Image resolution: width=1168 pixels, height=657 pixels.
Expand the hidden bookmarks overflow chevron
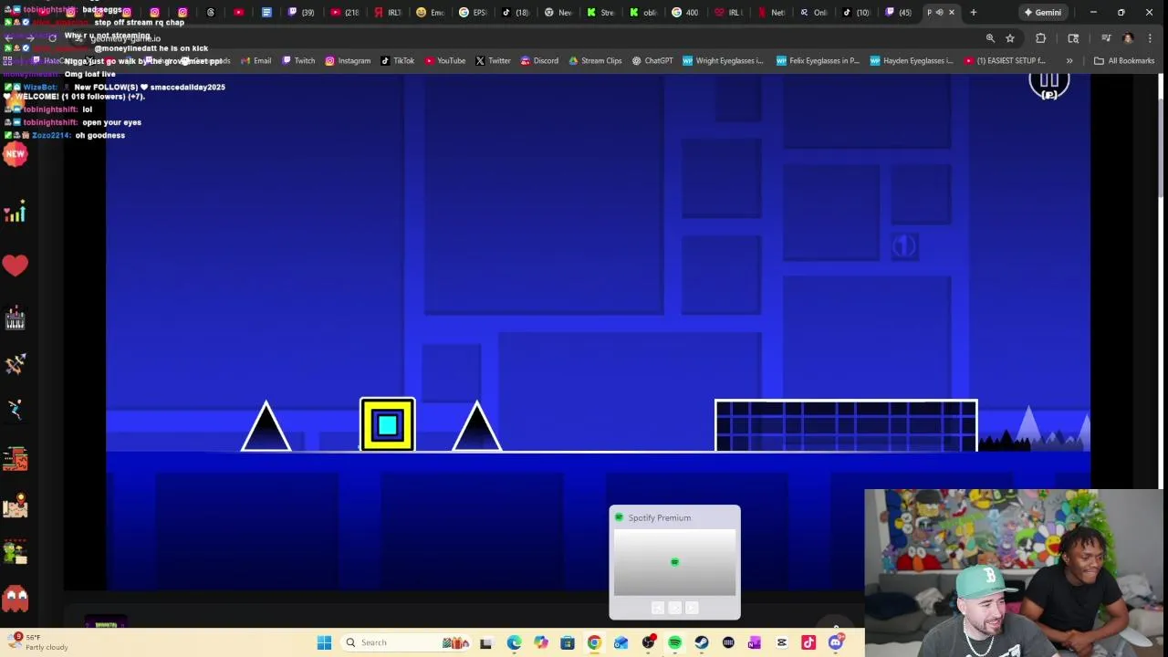1070,61
